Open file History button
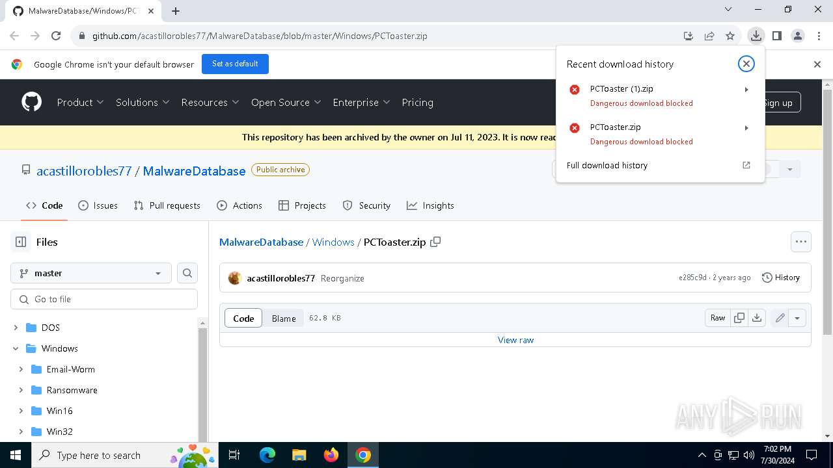 [781, 278]
